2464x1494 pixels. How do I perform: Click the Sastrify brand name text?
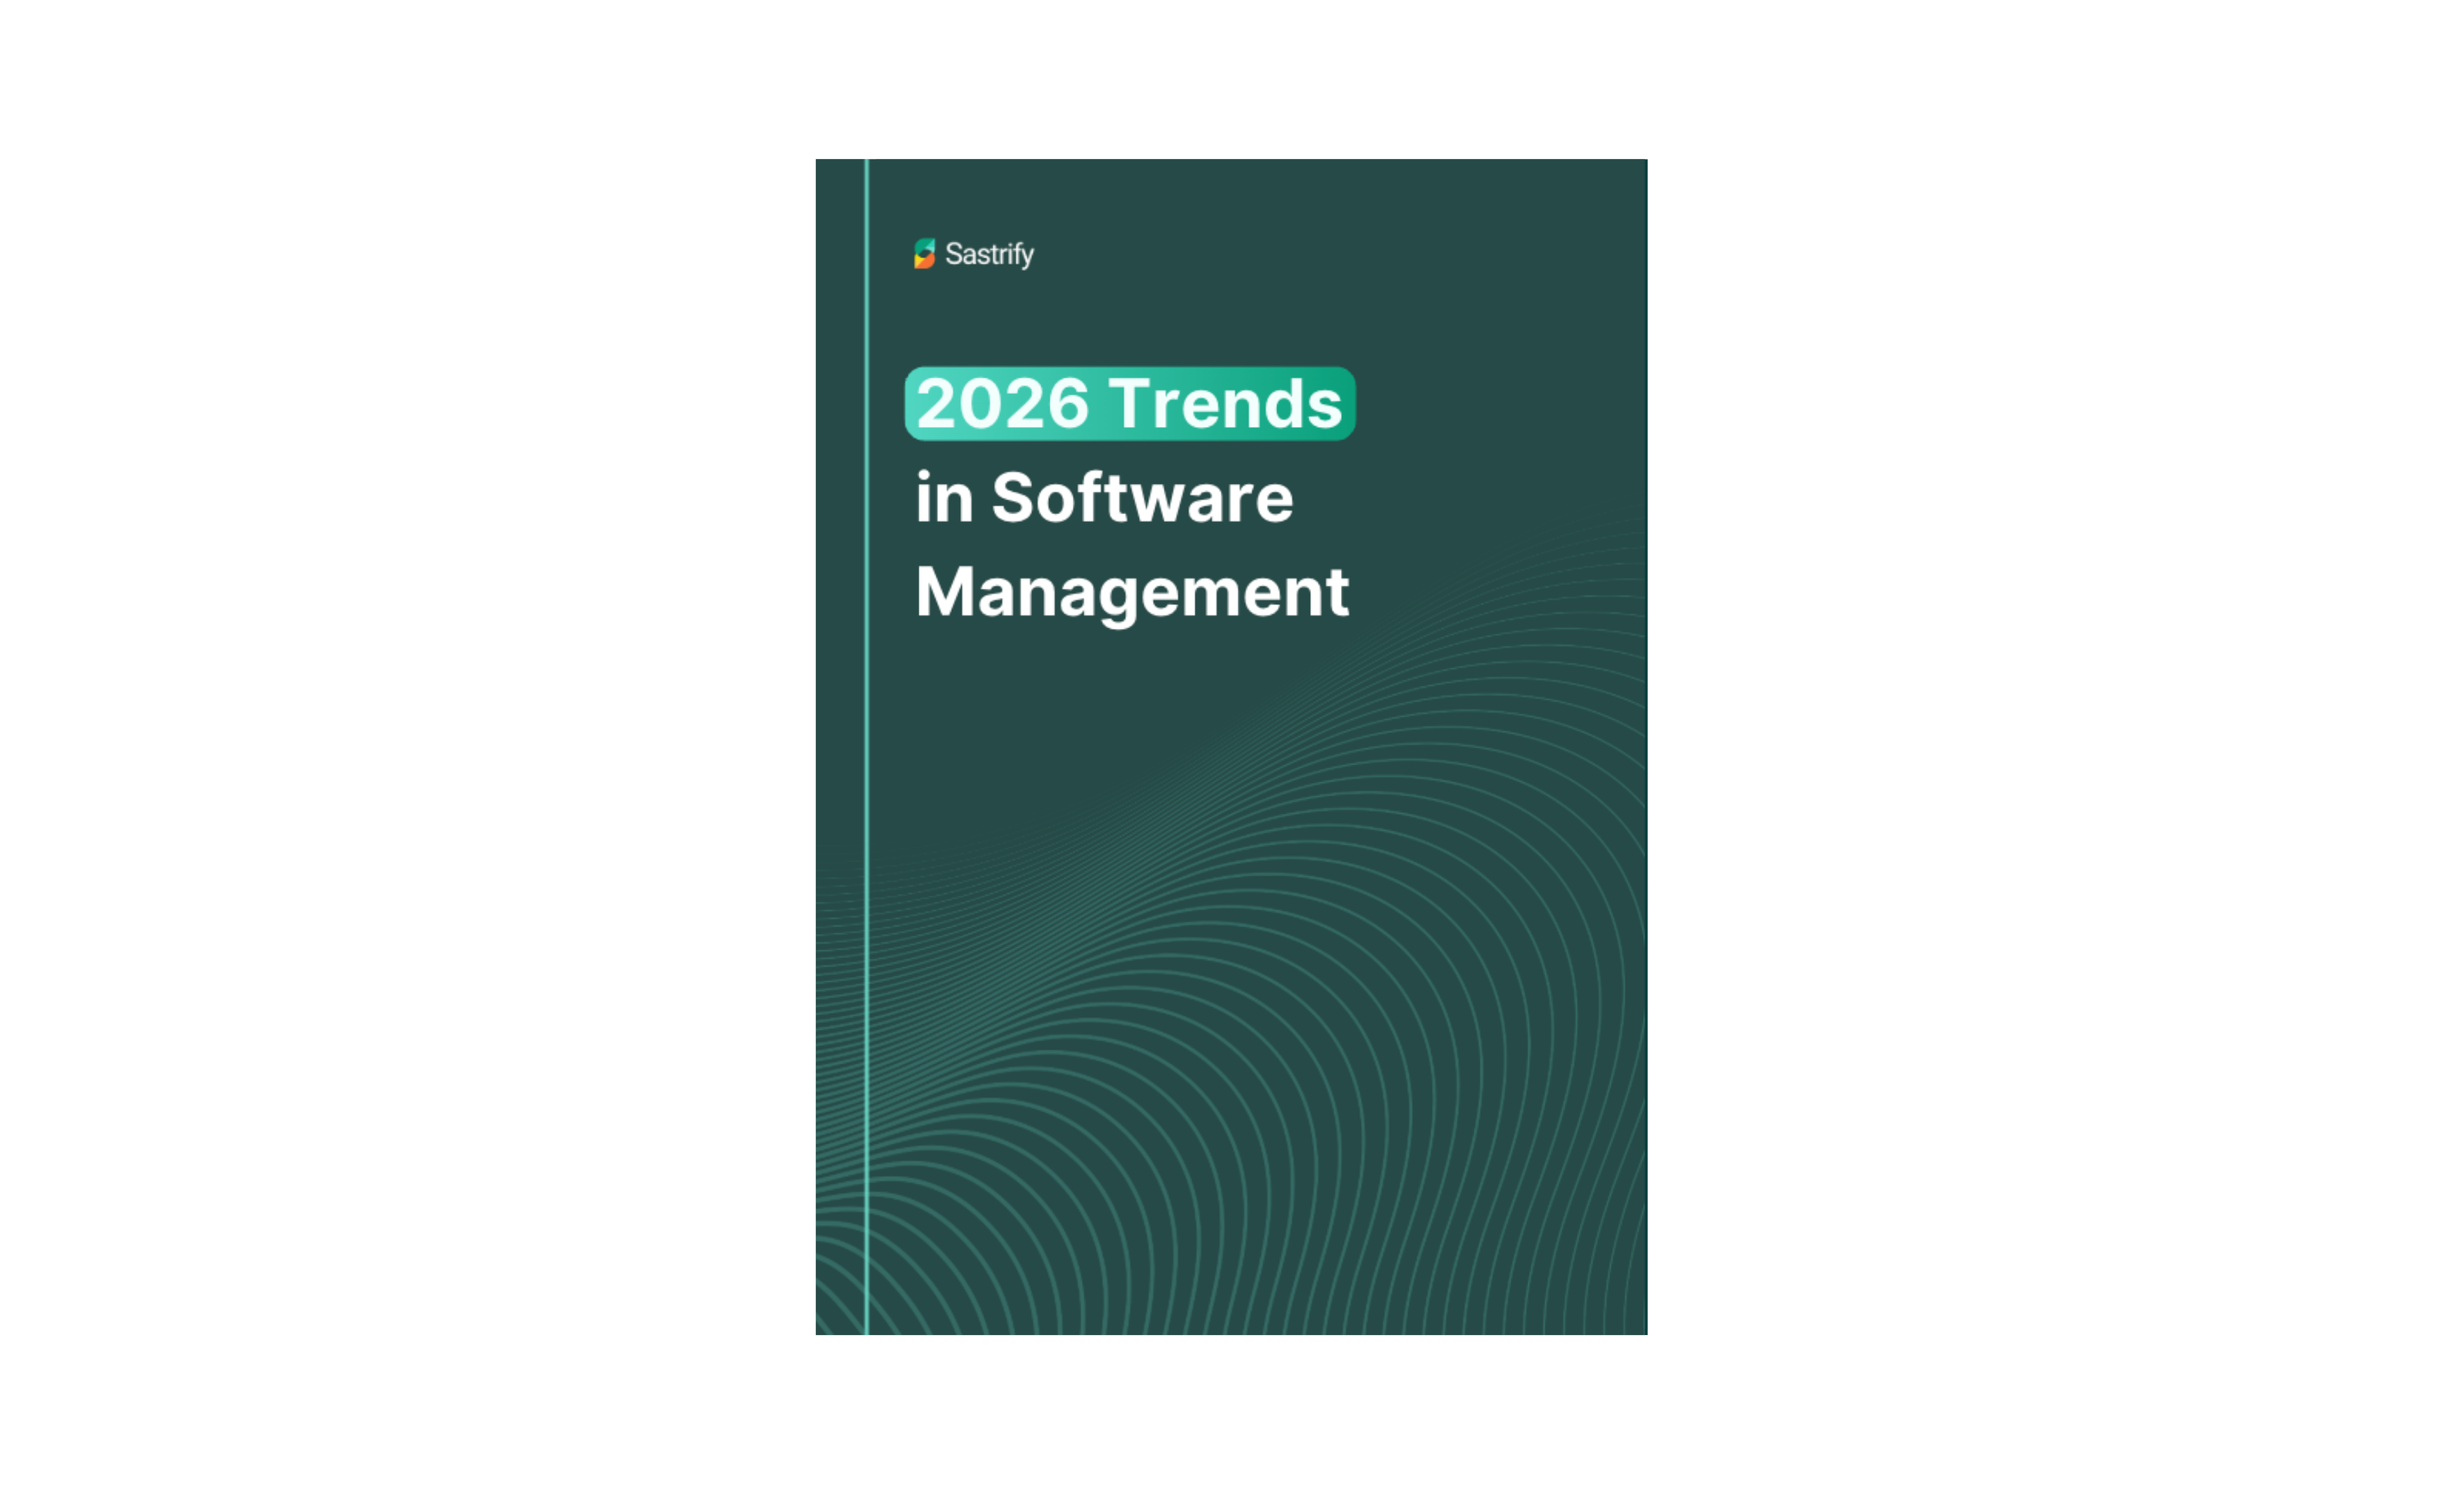tap(989, 254)
